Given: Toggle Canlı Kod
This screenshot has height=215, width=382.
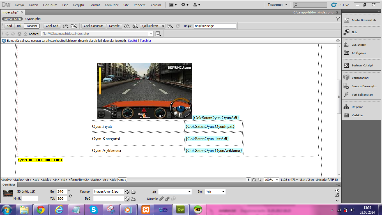Looking at the screenshot, I should (x=52, y=26).
